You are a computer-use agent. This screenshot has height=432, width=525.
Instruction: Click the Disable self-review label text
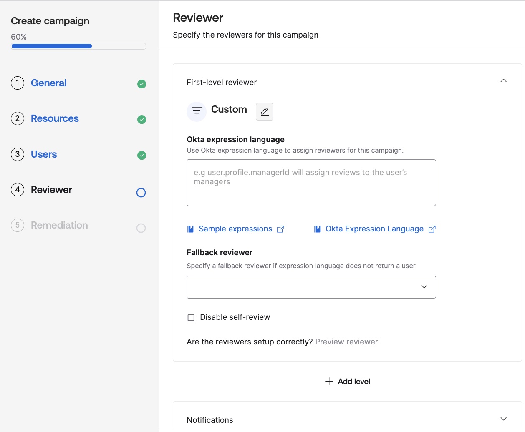pos(235,317)
